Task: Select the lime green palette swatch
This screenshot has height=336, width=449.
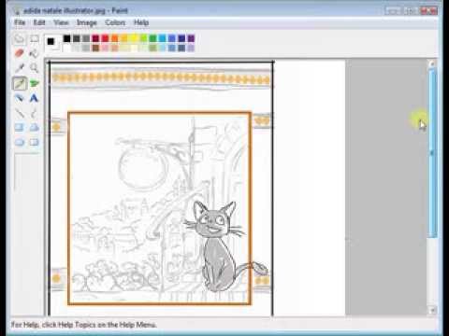Action: pyautogui.click(x=143, y=38)
